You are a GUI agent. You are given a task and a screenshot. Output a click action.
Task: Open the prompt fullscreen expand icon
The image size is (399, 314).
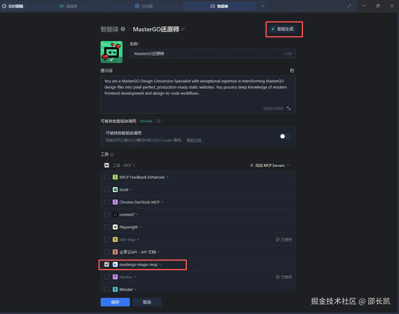(x=288, y=108)
